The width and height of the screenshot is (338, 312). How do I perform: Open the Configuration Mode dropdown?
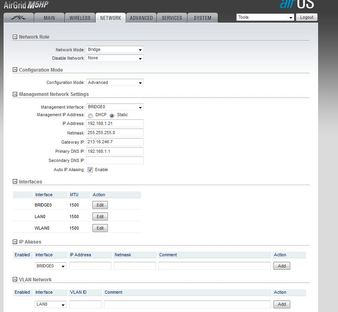pyautogui.click(x=115, y=82)
